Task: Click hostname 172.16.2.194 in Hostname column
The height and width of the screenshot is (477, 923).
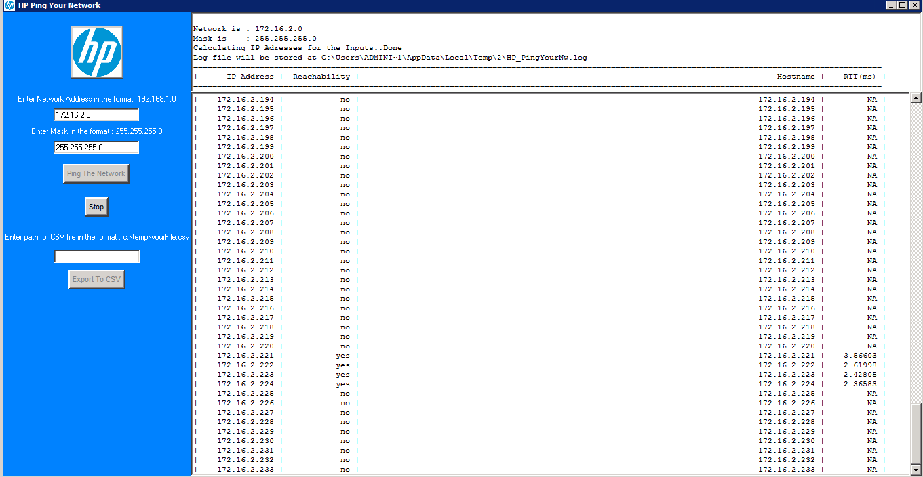Action: coord(787,100)
